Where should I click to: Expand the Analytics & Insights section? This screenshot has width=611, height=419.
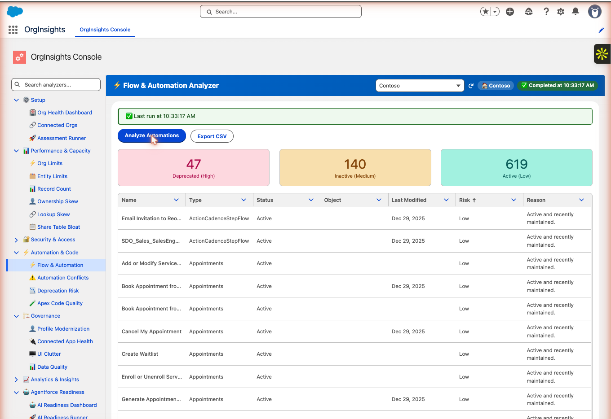click(17, 380)
